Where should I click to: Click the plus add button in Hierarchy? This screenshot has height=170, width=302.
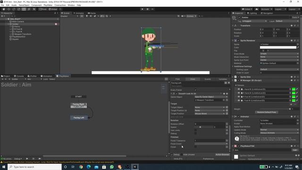point(2,16)
